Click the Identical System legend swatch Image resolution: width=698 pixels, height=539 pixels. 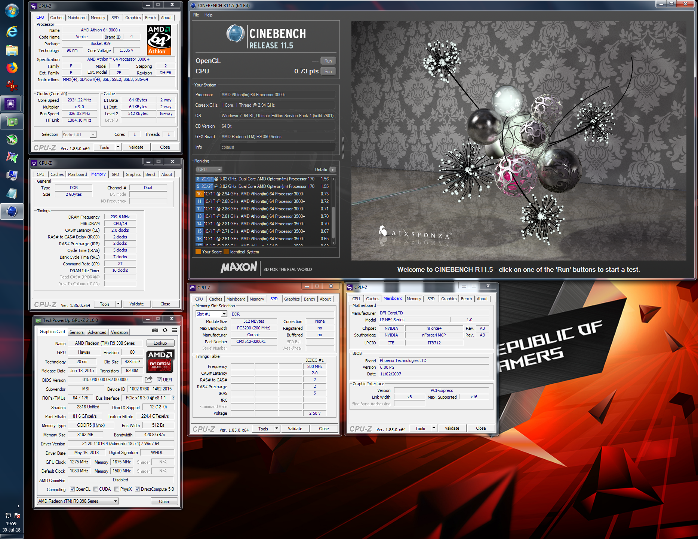(x=226, y=252)
